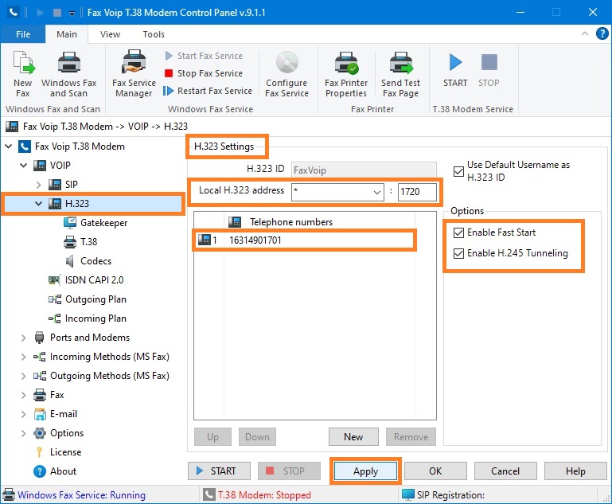Select Fax Voip T.38 Modem root node
Screen dimensions: 612x504
tap(80, 147)
